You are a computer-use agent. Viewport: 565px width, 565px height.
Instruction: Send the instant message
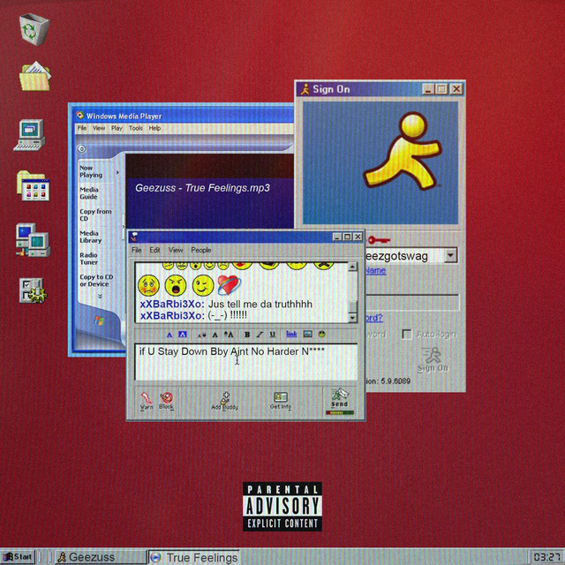tap(340, 399)
